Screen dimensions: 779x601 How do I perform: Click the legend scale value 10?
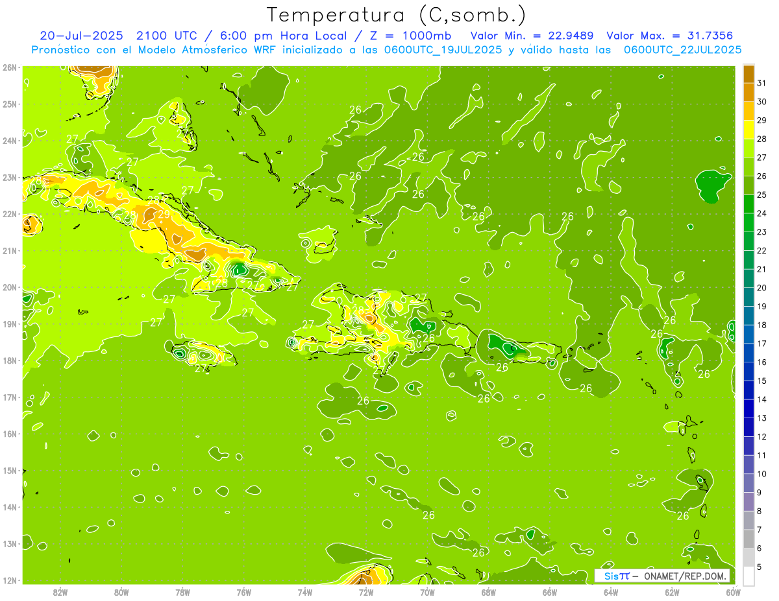(762, 474)
